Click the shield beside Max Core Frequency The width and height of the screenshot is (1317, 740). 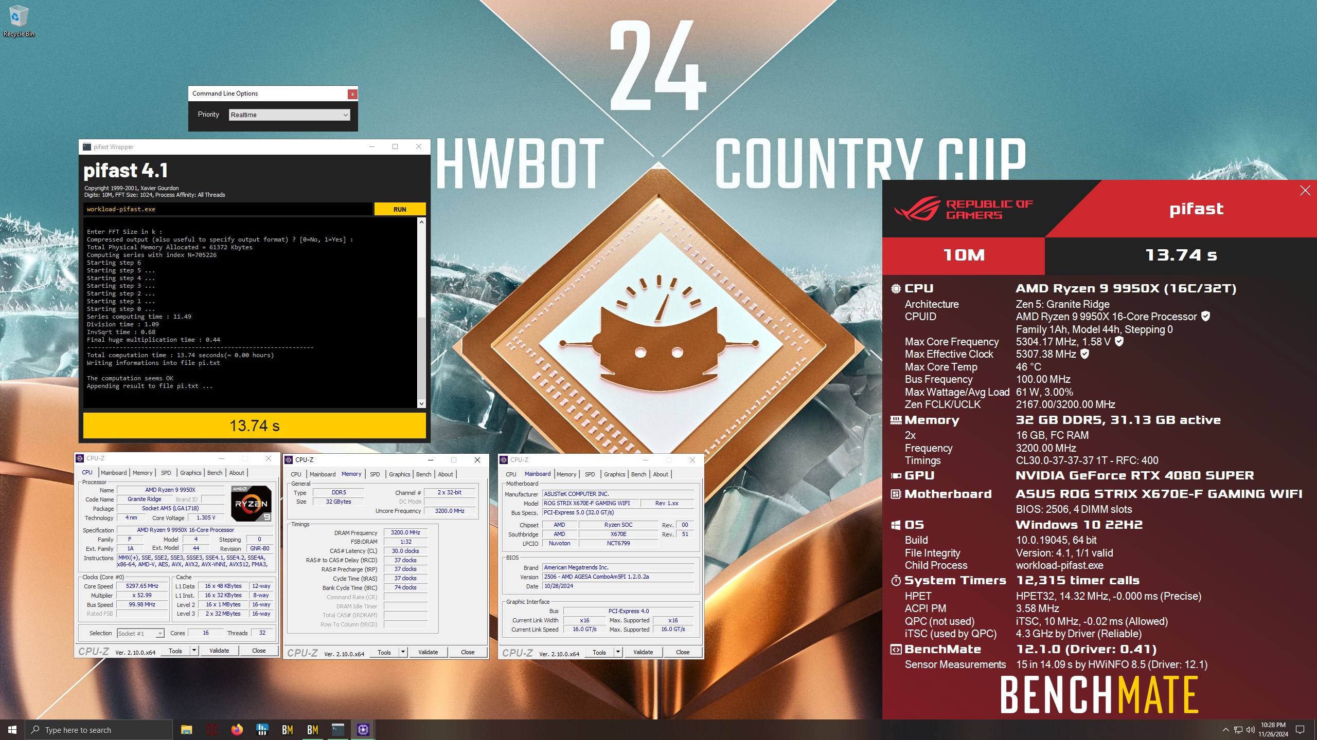click(1119, 341)
